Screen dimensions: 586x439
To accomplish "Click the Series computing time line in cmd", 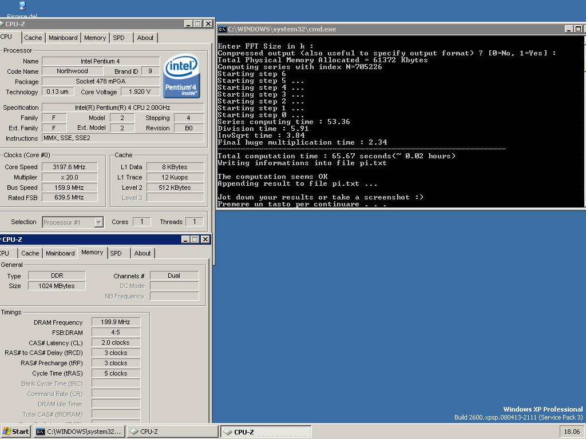I will tap(284, 122).
